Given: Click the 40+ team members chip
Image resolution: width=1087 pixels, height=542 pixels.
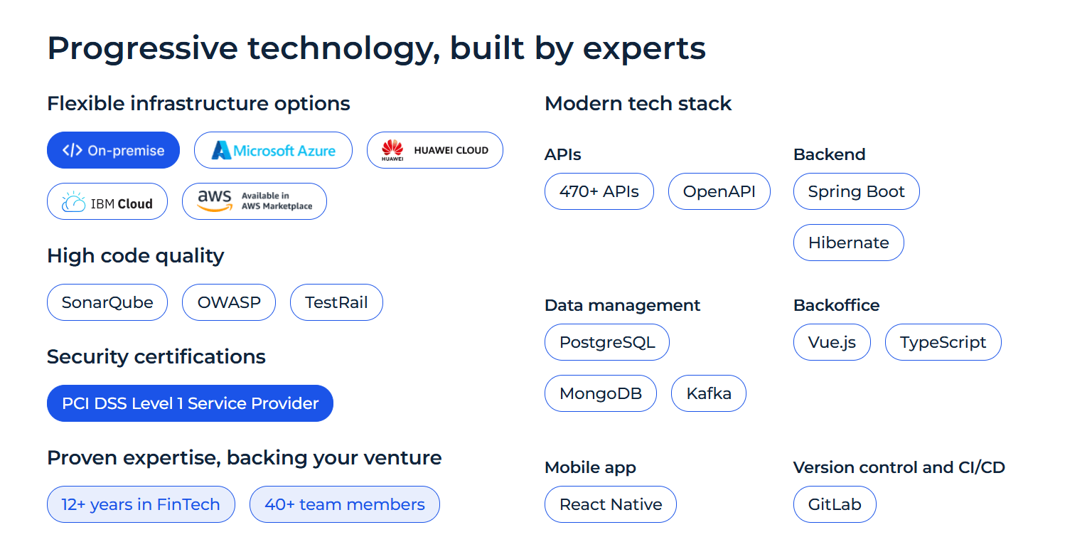Looking at the screenshot, I should pyautogui.click(x=345, y=504).
